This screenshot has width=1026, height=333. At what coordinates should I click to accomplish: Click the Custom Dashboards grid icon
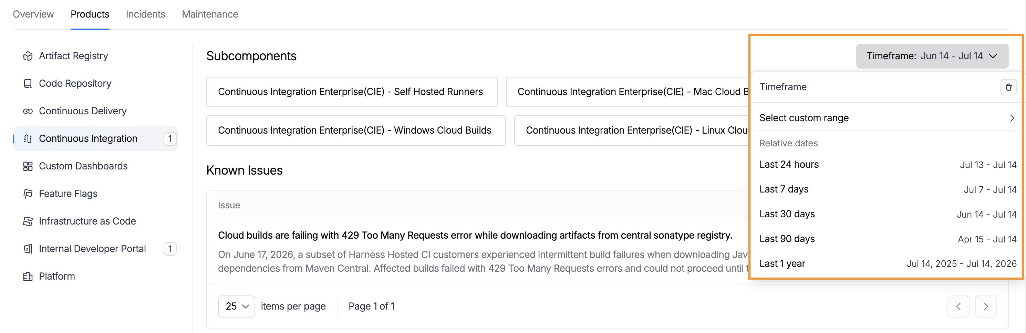point(28,166)
